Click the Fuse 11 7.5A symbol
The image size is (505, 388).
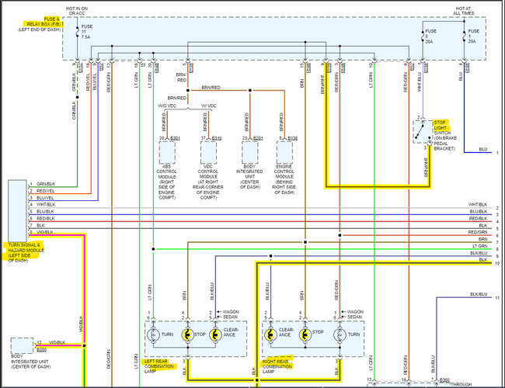[x=77, y=32]
